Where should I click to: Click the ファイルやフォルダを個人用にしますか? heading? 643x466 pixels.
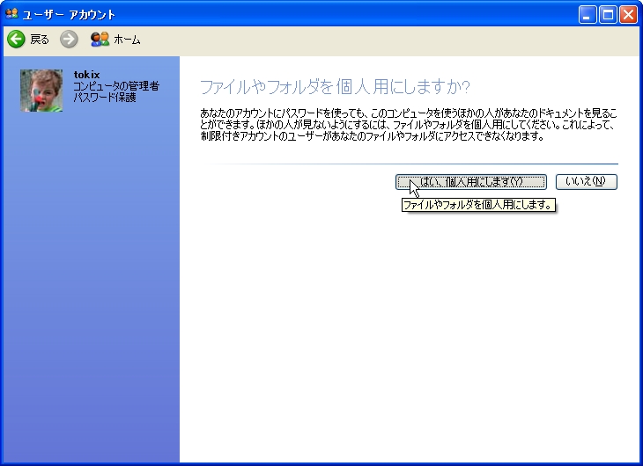point(335,87)
